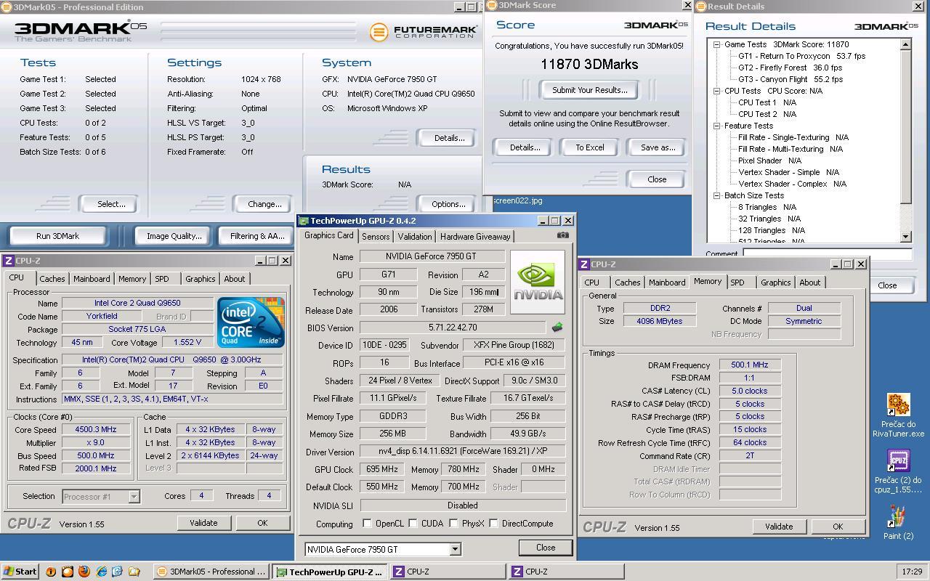The width and height of the screenshot is (930, 581).
Task: Open the Paint (2) desktop icon
Action: (x=899, y=523)
